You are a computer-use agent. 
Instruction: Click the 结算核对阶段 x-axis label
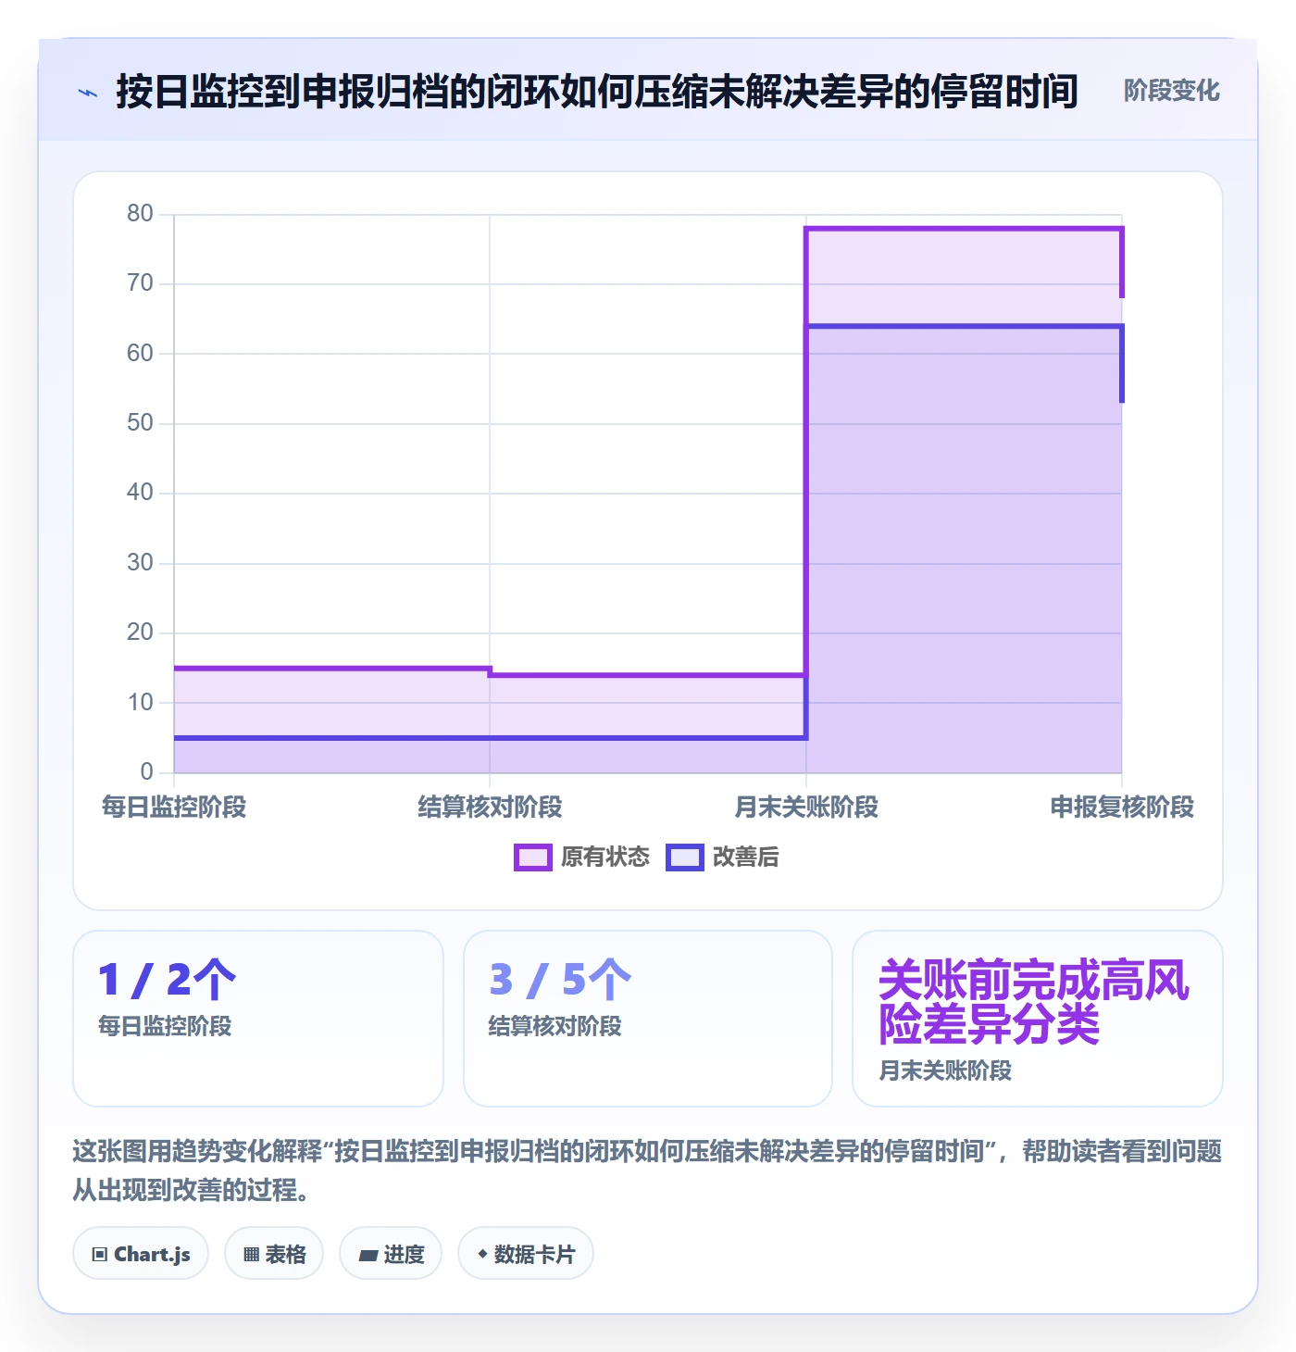[490, 807]
